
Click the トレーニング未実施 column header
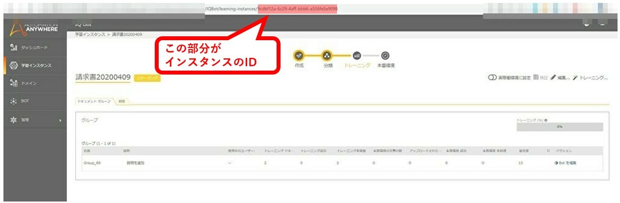pos(352,151)
